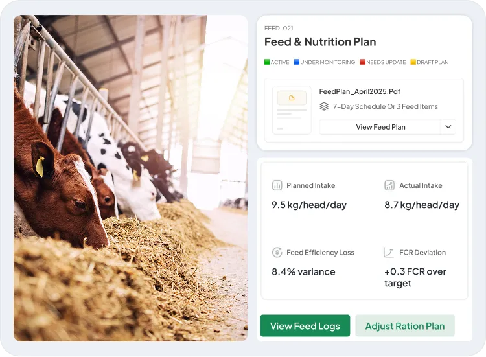Select the yellow Draft Plan status square
486x357 pixels.
(x=413, y=62)
